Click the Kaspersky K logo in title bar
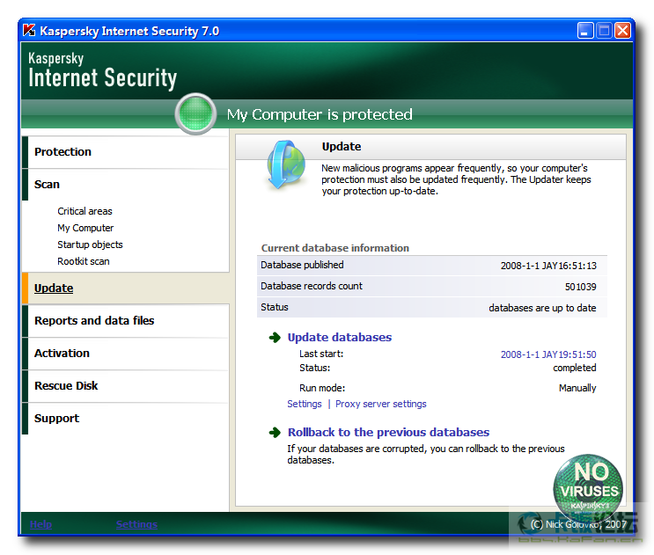Screen dimensions: 654x555 [29, 30]
